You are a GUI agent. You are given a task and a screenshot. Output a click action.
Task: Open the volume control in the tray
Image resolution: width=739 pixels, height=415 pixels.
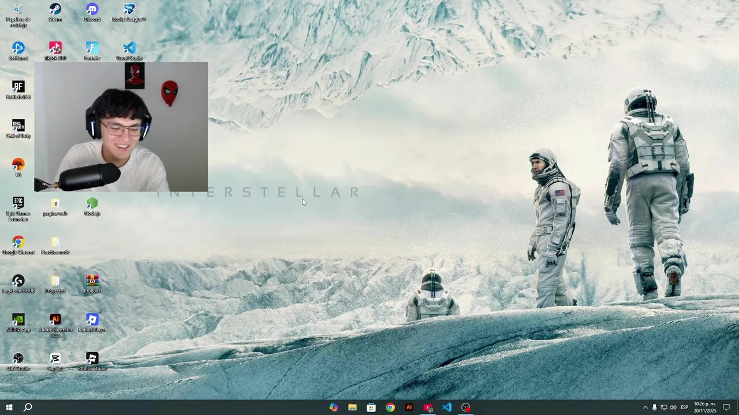click(673, 408)
